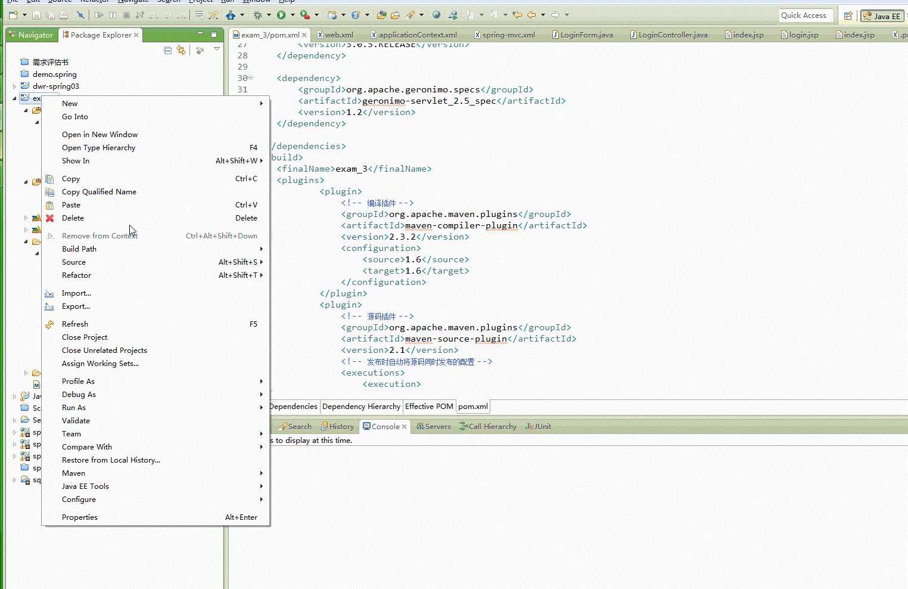The image size is (908, 589).
Task: Click the Resume debug toolbar icon
Action: pos(99,15)
